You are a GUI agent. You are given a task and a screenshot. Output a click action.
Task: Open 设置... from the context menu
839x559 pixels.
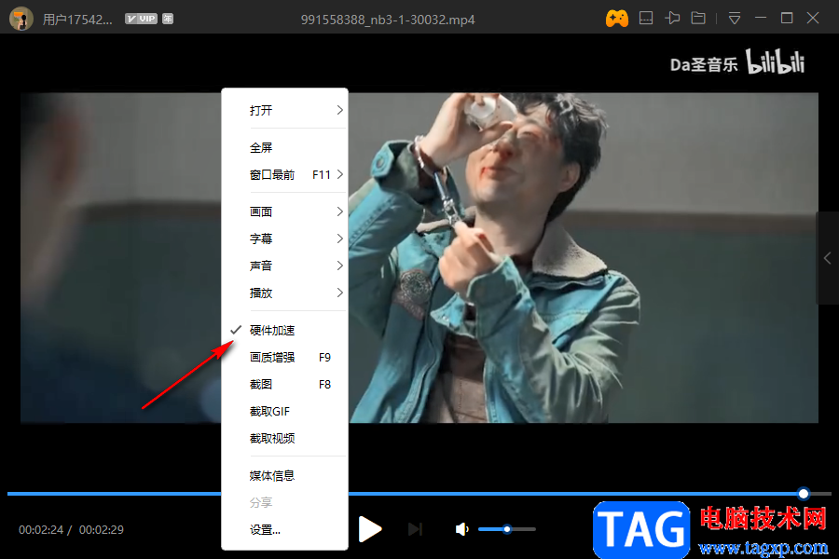coord(284,529)
